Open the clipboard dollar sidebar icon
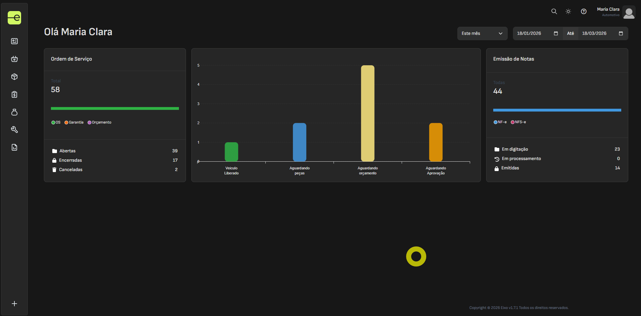Viewport: 641px width, 316px height. click(x=14, y=94)
